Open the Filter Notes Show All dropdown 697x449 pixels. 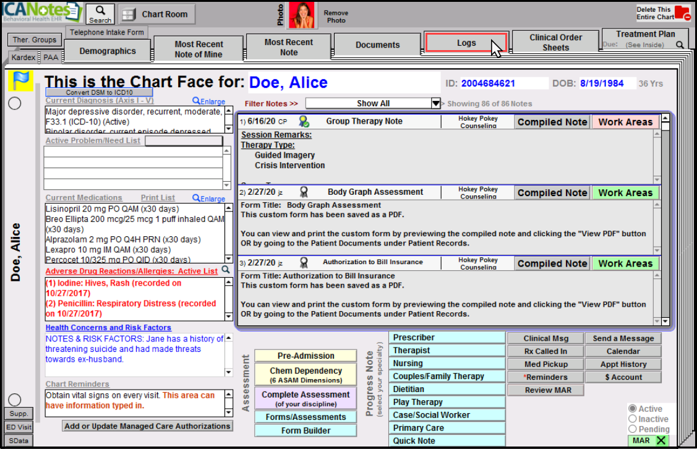(x=435, y=104)
